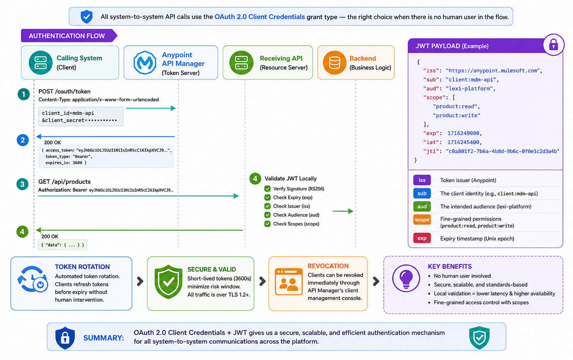This screenshot has height=360, width=573.
Task: Click the Local validation lower latency bullet
Action: pos(494,294)
